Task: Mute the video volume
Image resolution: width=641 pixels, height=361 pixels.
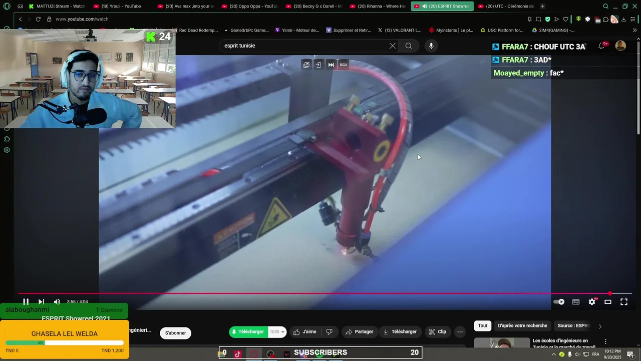Action: coord(57,302)
